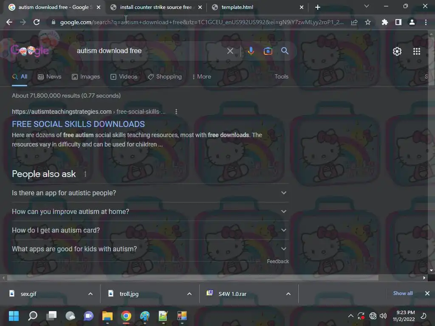This screenshot has height=326, width=435.
Task: Expand 'How do I get an autism card?'
Action: point(150,230)
